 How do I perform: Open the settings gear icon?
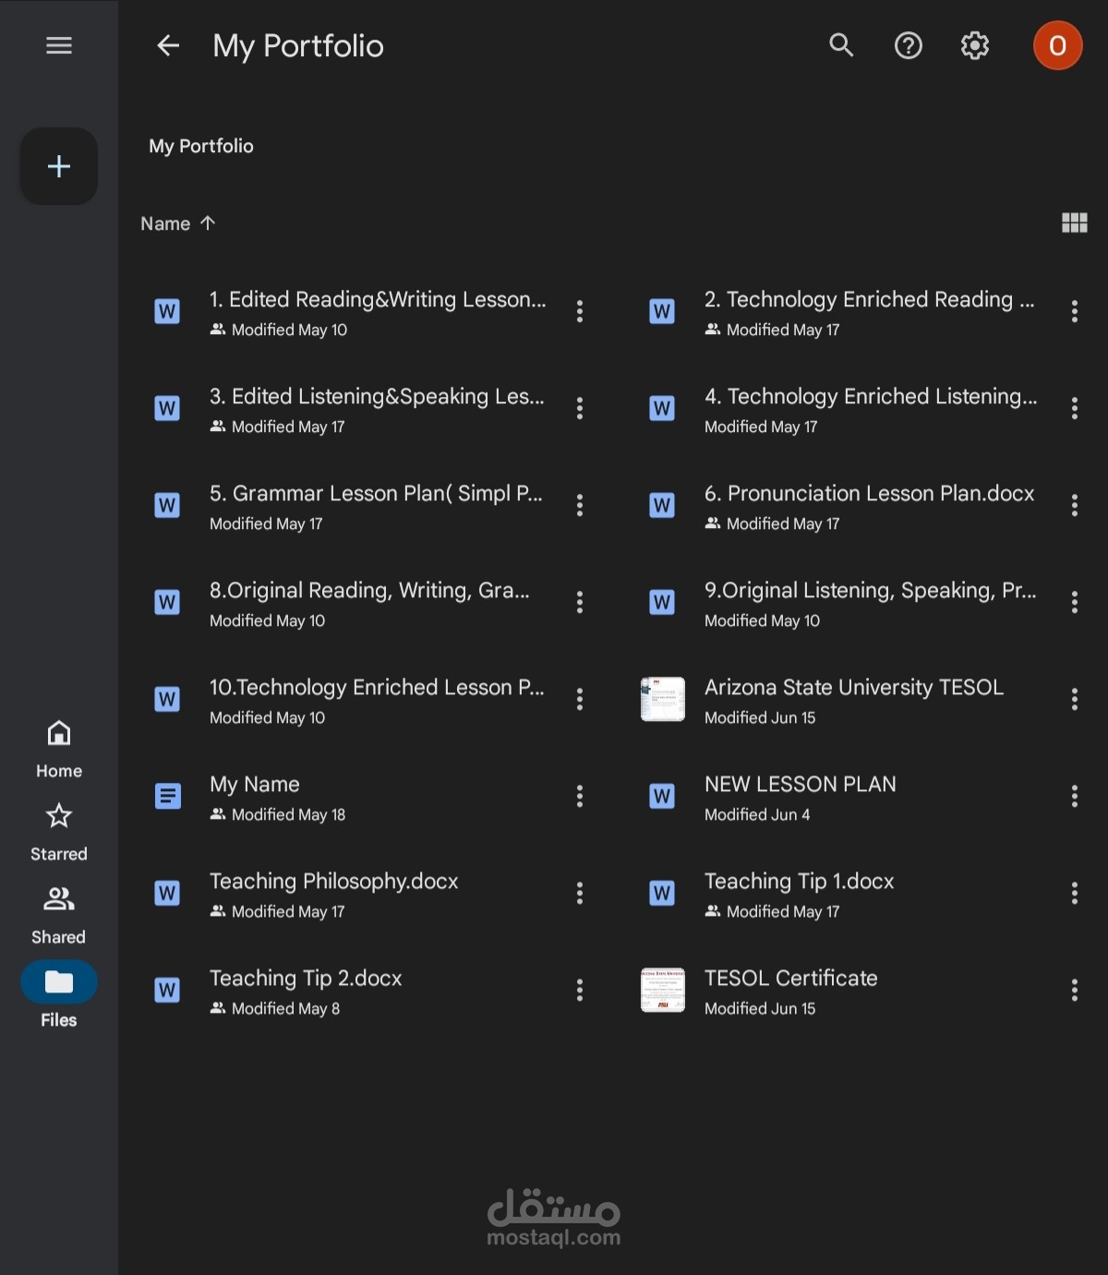975,45
